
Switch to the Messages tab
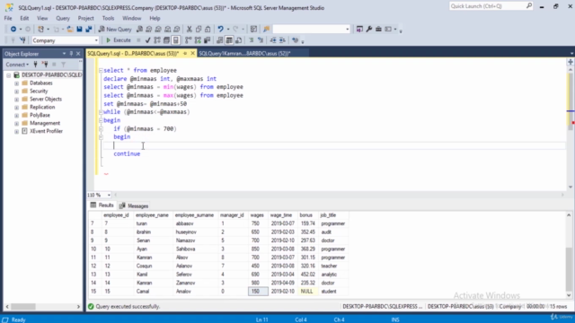pyautogui.click(x=134, y=205)
